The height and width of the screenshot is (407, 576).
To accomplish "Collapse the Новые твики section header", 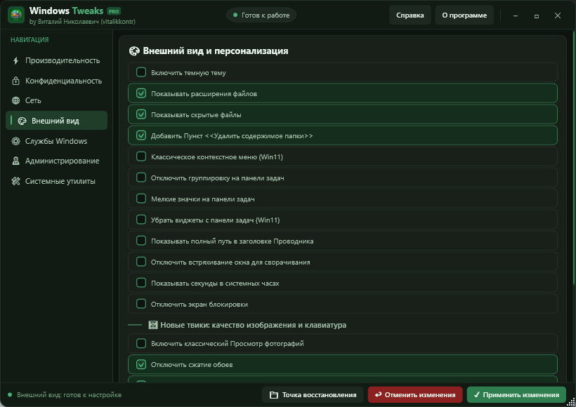I will coord(247,325).
